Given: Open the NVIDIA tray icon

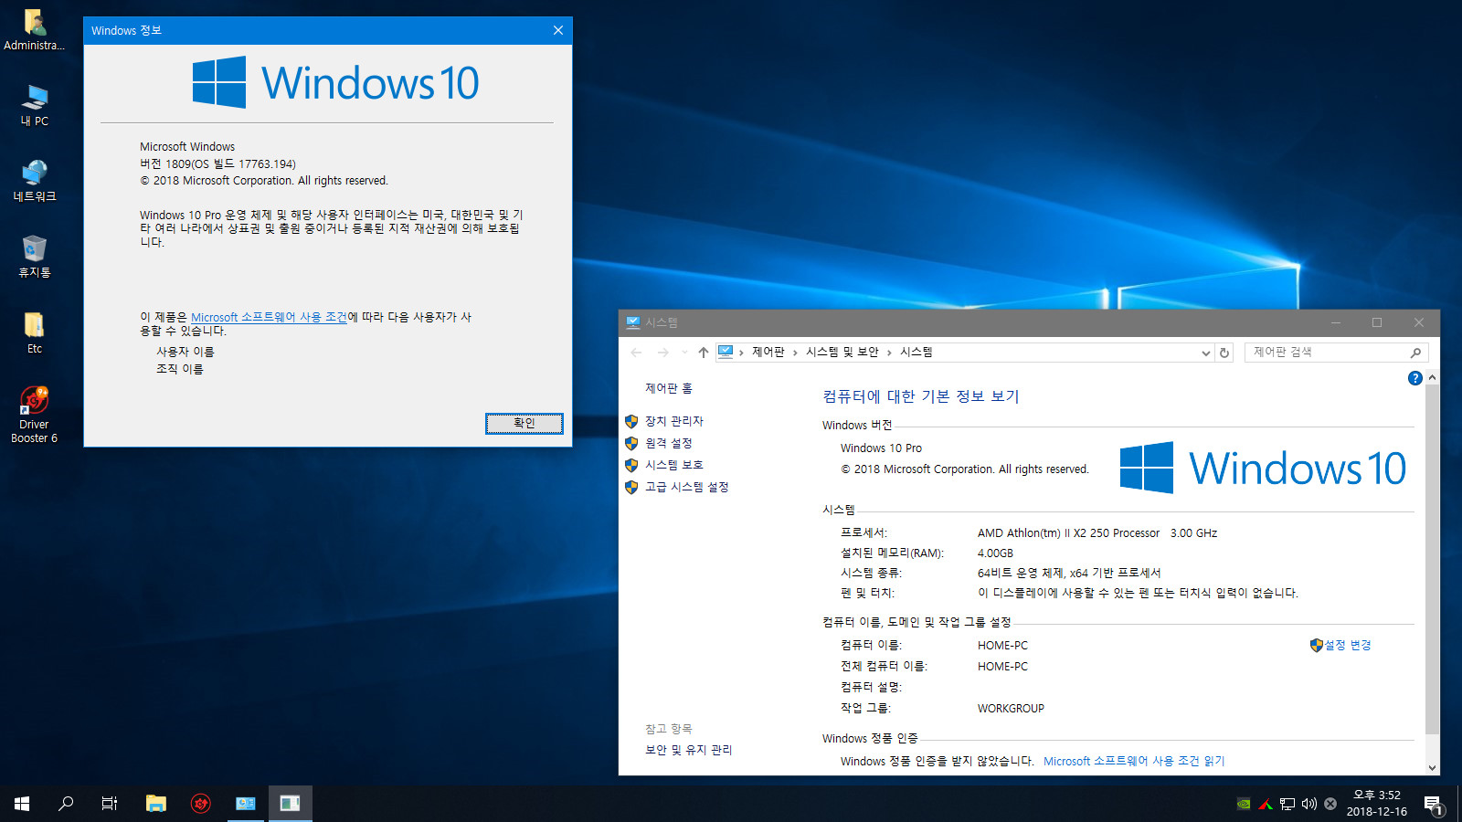Looking at the screenshot, I should click(1244, 804).
